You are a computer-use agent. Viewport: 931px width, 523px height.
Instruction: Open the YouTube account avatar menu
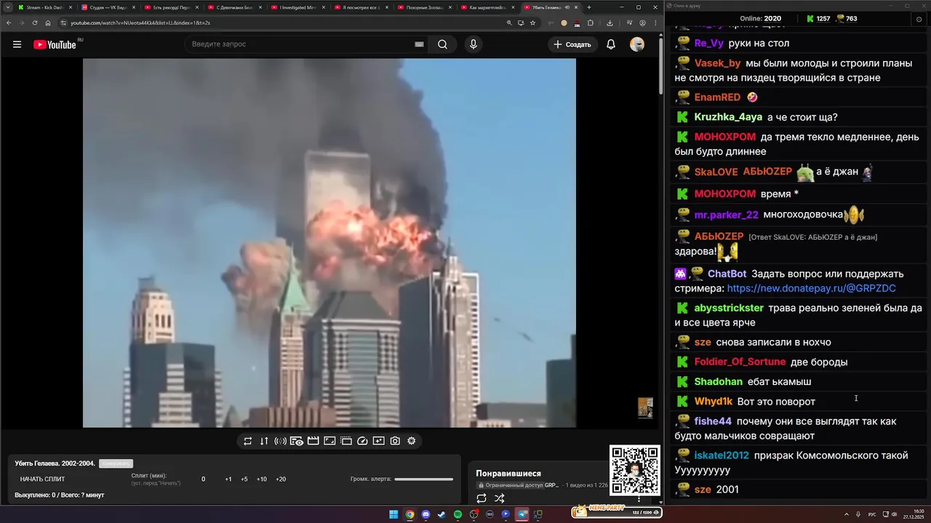[637, 44]
